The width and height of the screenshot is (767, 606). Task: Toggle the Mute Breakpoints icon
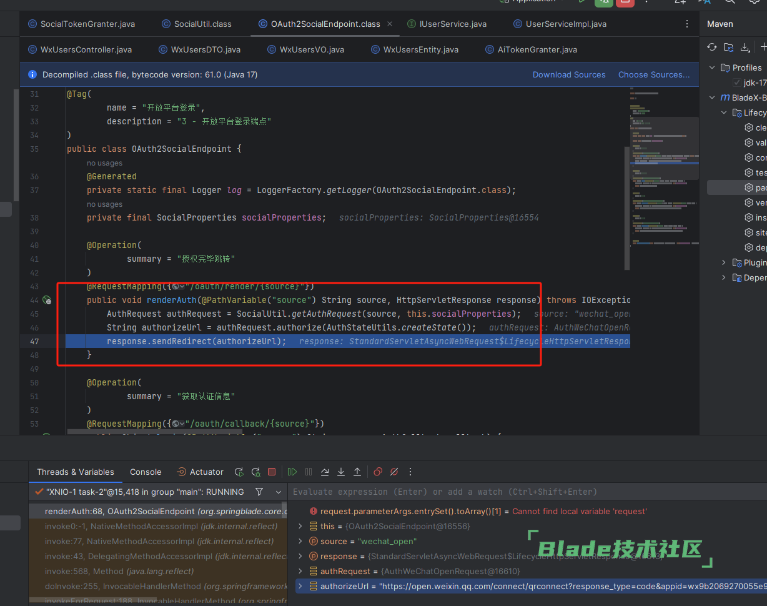click(394, 472)
